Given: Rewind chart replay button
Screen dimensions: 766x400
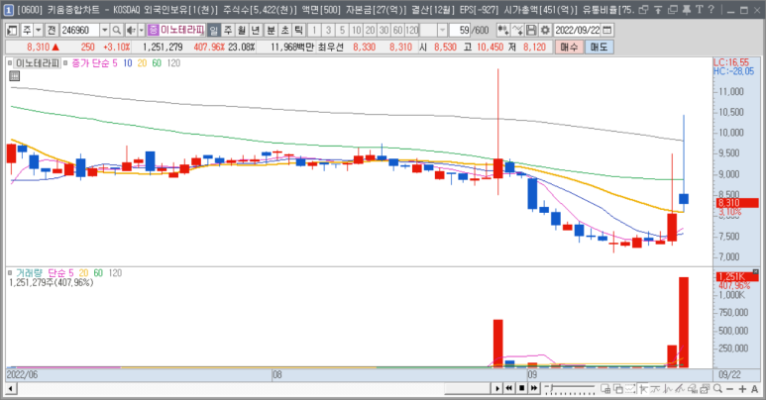Looking at the screenshot, I should [x=508, y=389].
